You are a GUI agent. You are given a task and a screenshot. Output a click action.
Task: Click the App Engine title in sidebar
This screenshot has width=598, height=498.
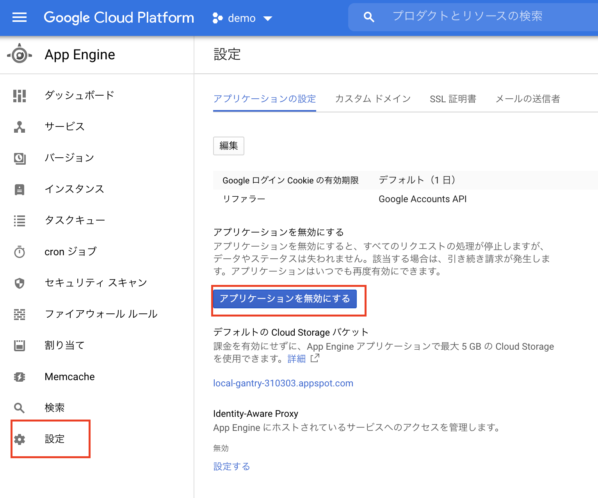pyautogui.click(x=80, y=55)
